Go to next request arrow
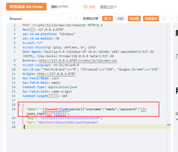178x152 pixels. pos(77,19)
